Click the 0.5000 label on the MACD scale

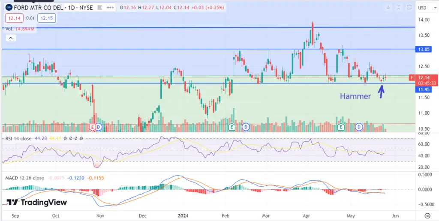425,175
